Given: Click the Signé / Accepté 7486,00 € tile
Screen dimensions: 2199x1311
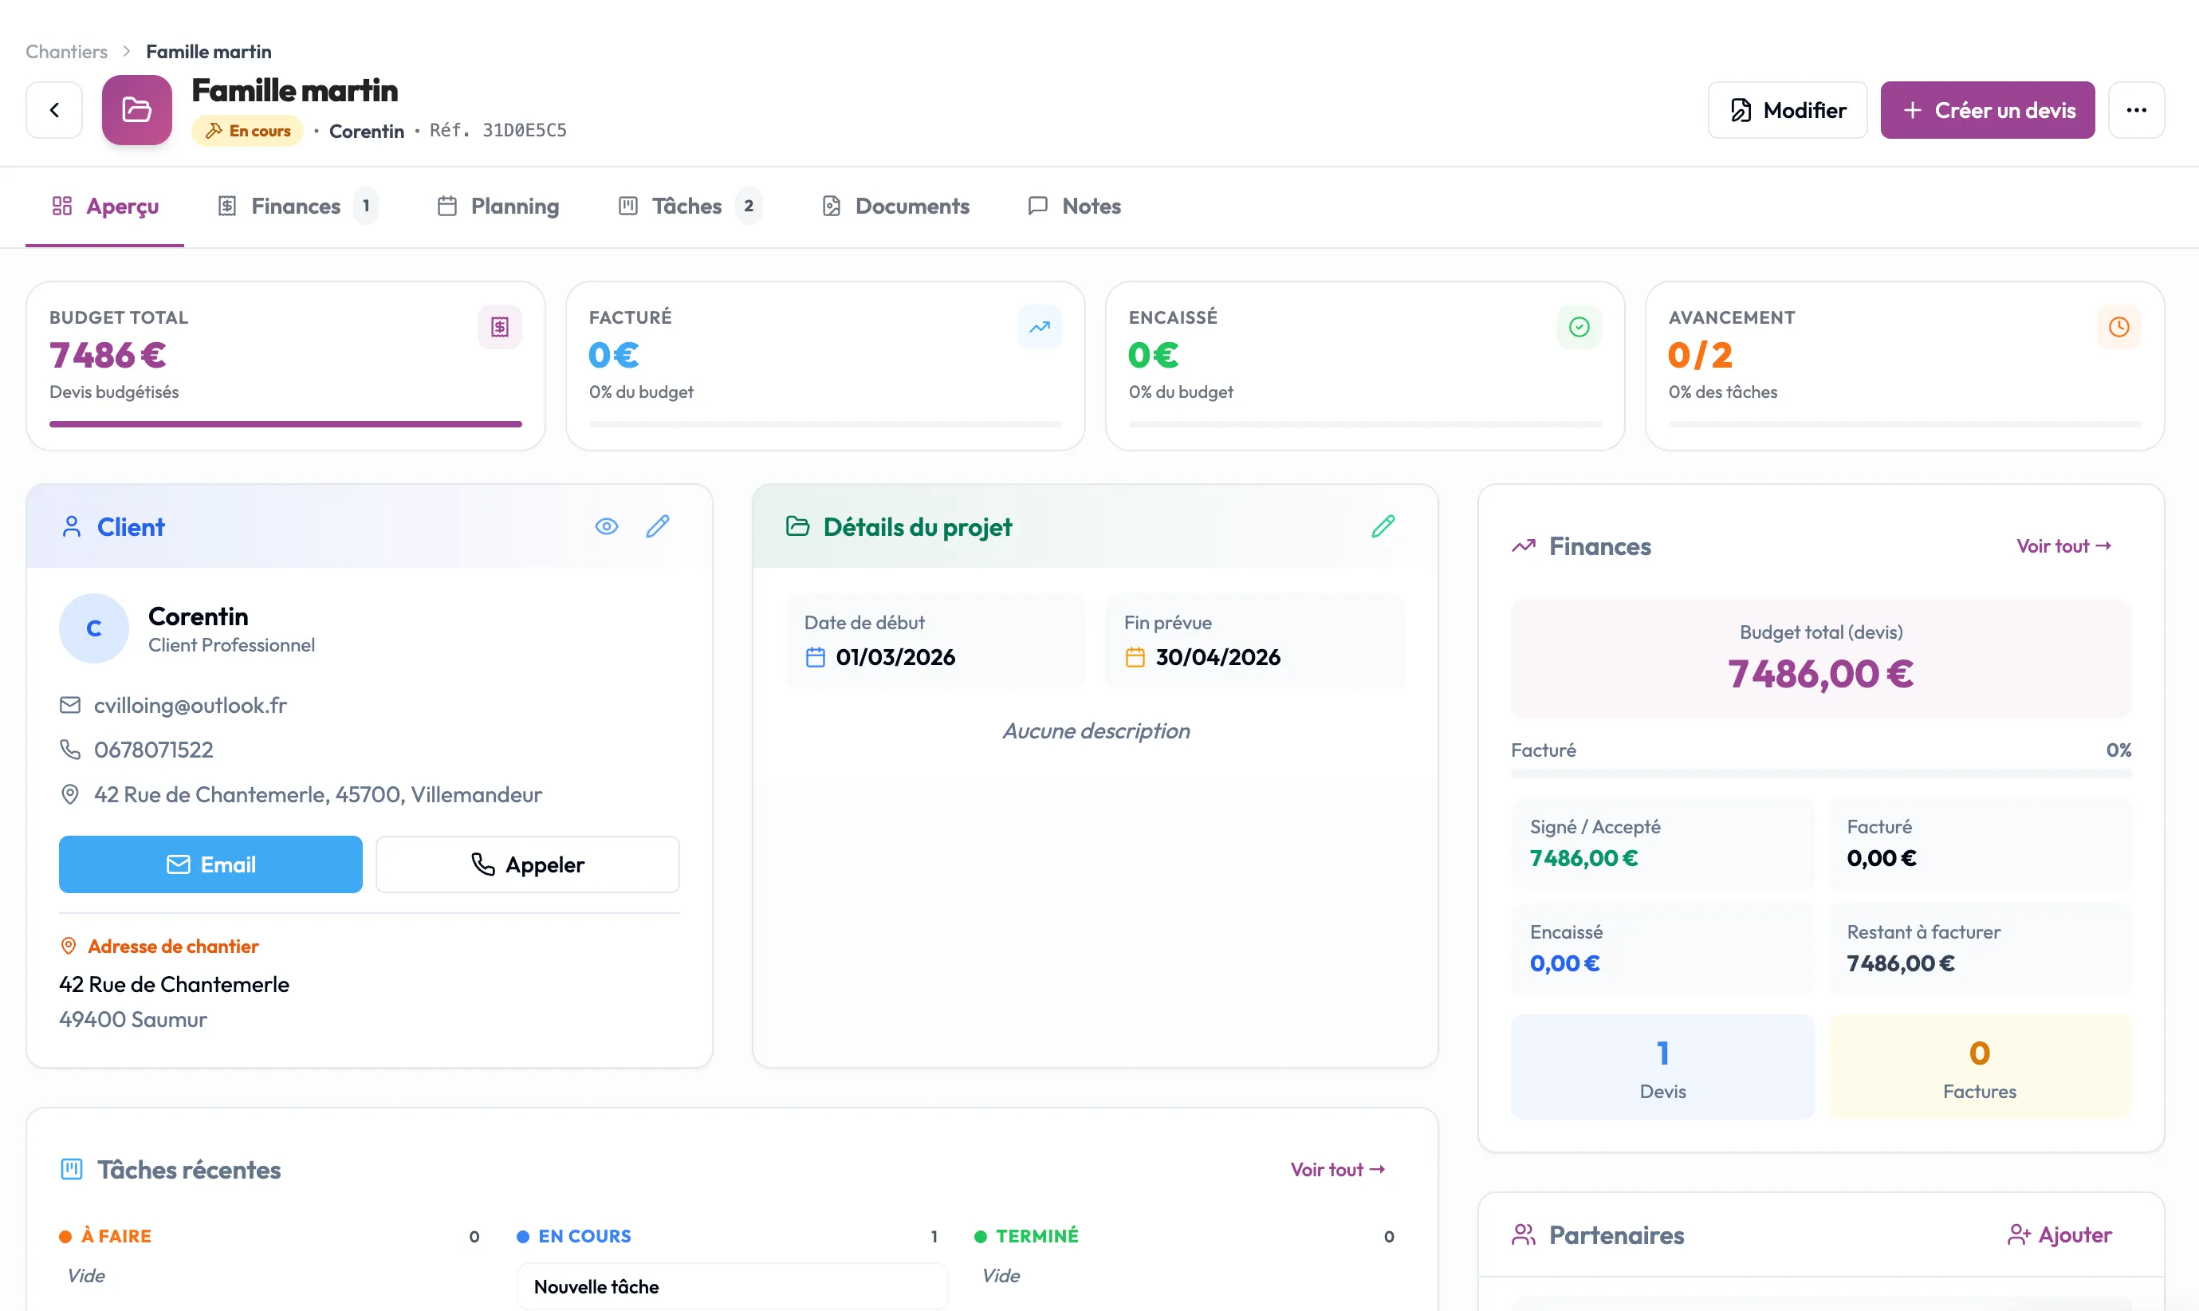Looking at the screenshot, I should tap(1663, 843).
